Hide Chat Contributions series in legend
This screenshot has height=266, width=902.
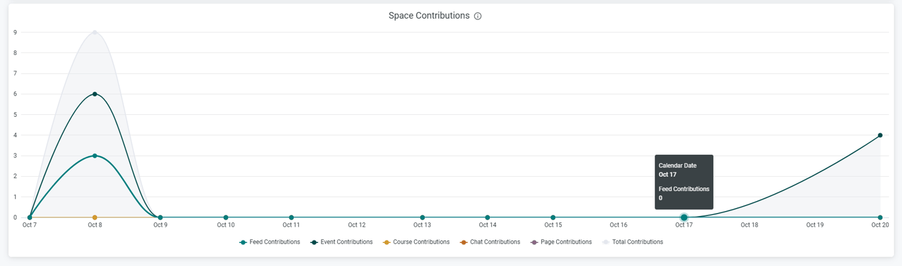coord(490,242)
